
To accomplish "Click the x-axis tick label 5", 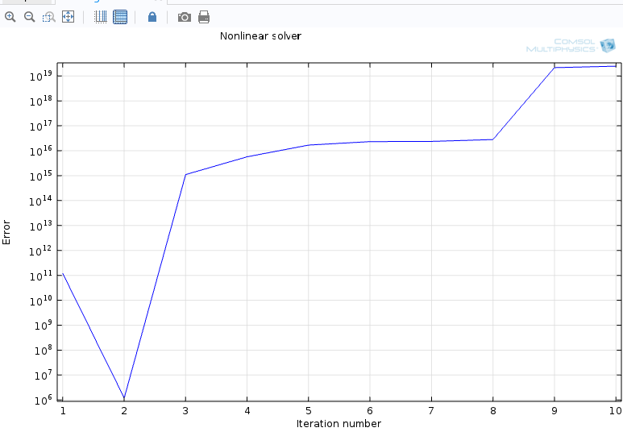I will pos(308,411).
